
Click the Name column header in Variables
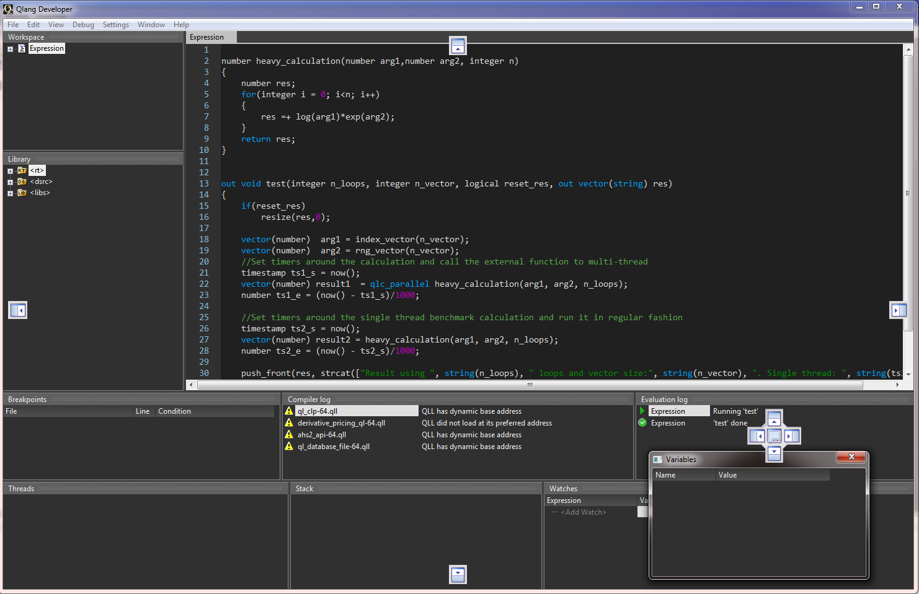point(685,475)
